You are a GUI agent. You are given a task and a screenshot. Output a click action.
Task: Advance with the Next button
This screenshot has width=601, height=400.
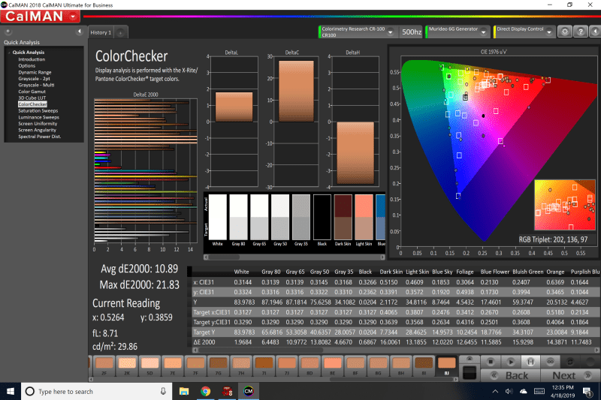coord(570,375)
